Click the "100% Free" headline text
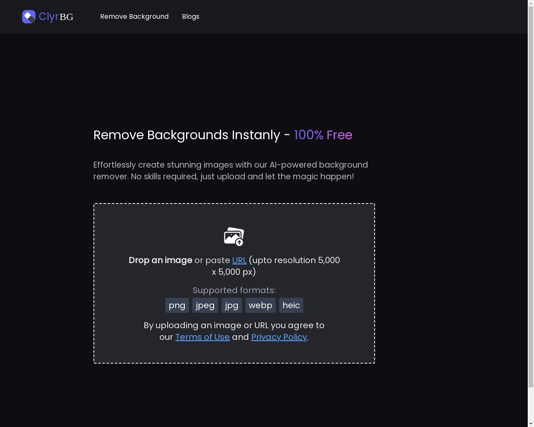 [x=323, y=135]
